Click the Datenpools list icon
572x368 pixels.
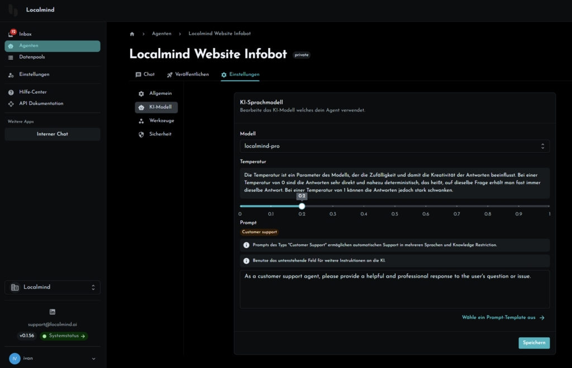11,57
